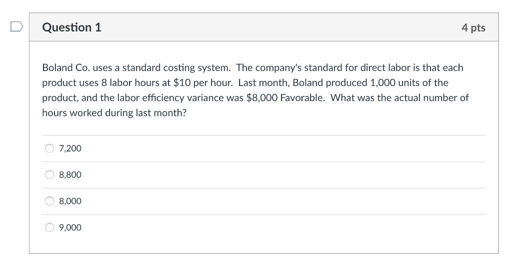Pick the 8,000 answer radio button

pos(50,201)
